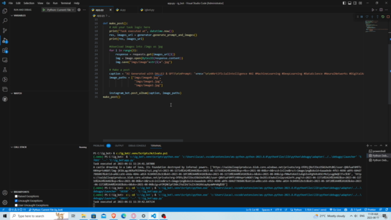Step into in the debug toolbar
The image size is (391, 220).
point(372,16)
